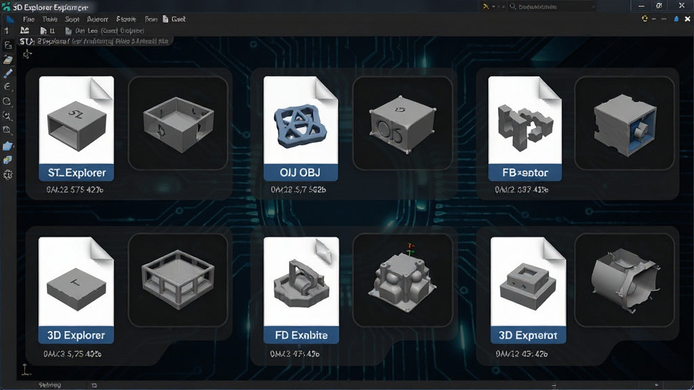
Task: Select the curved 'E' shaped tool in sidebar
Action: click(x=7, y=87)
